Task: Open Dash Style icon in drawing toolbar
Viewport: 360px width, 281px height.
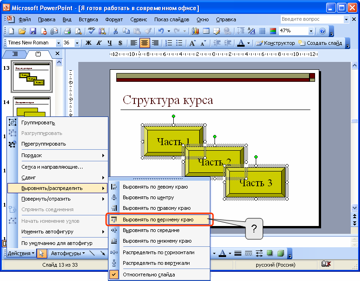Action: 249,253
